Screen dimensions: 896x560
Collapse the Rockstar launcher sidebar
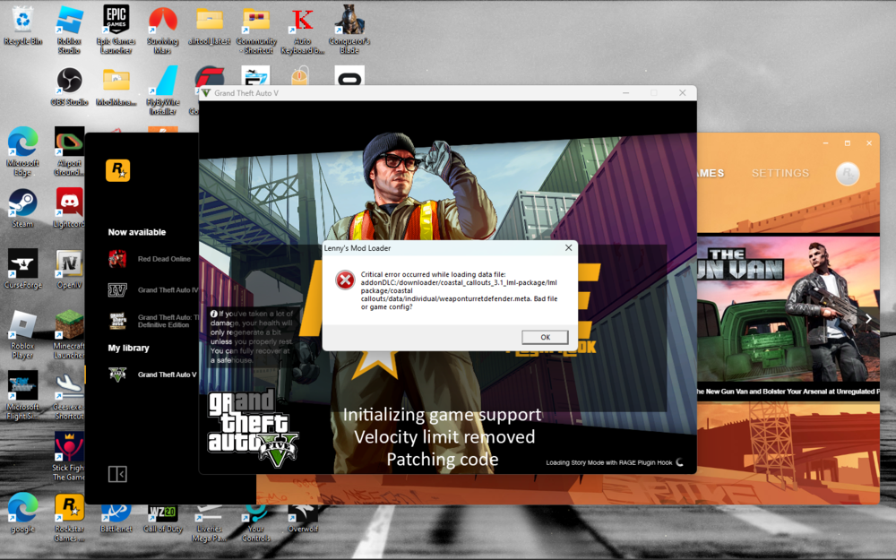pyautogui.click(x=116, y=474)
